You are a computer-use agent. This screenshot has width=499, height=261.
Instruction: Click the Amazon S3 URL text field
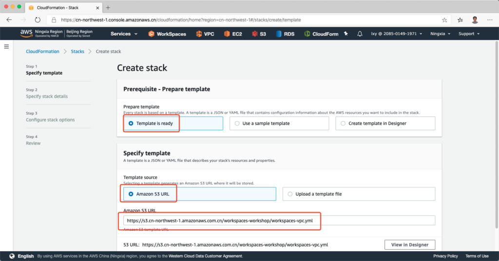(279, 221)
